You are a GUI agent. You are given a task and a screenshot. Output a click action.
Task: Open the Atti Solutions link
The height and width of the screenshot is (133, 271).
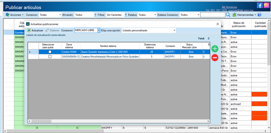[229, 7]
